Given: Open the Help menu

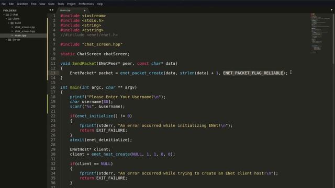Looking at the screenshot, I should 100,4.
